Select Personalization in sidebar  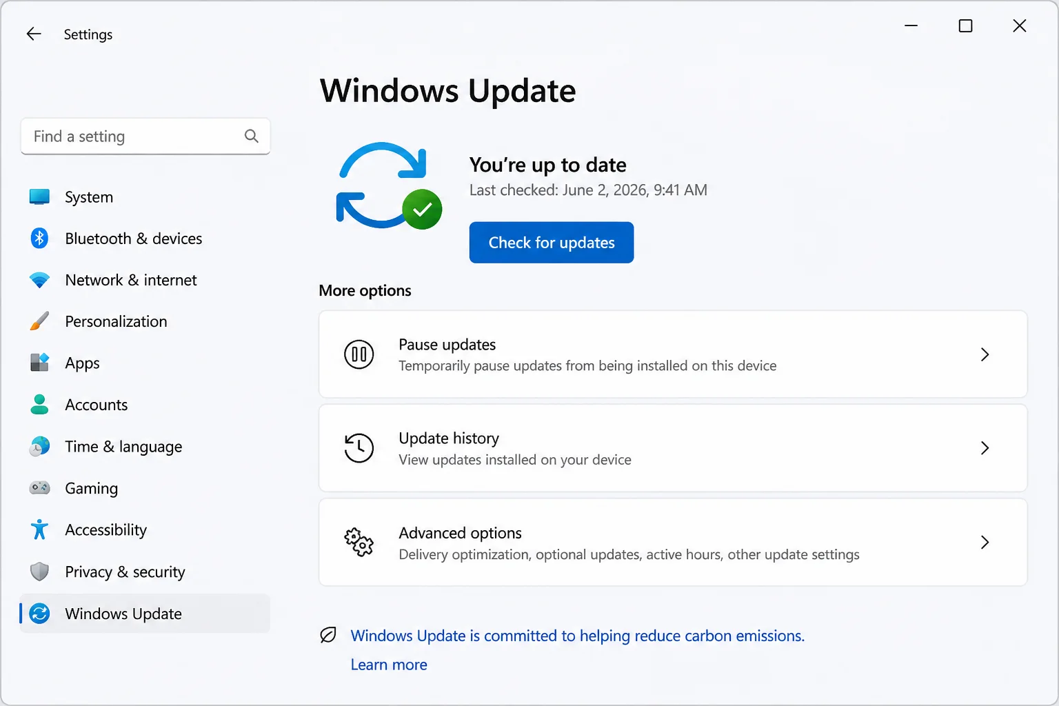[145, 321]
